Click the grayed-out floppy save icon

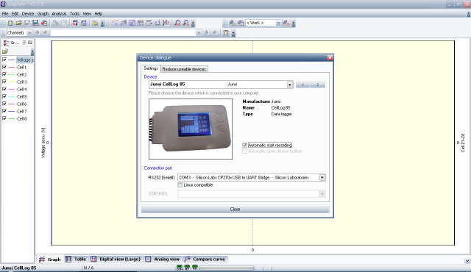tap(27, 23)
